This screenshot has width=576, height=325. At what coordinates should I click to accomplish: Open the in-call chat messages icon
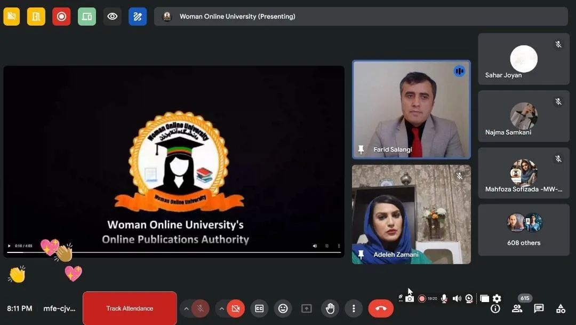[538, 308]
